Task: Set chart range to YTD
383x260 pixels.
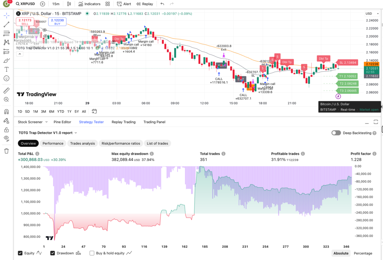Action: pos(61,111)
